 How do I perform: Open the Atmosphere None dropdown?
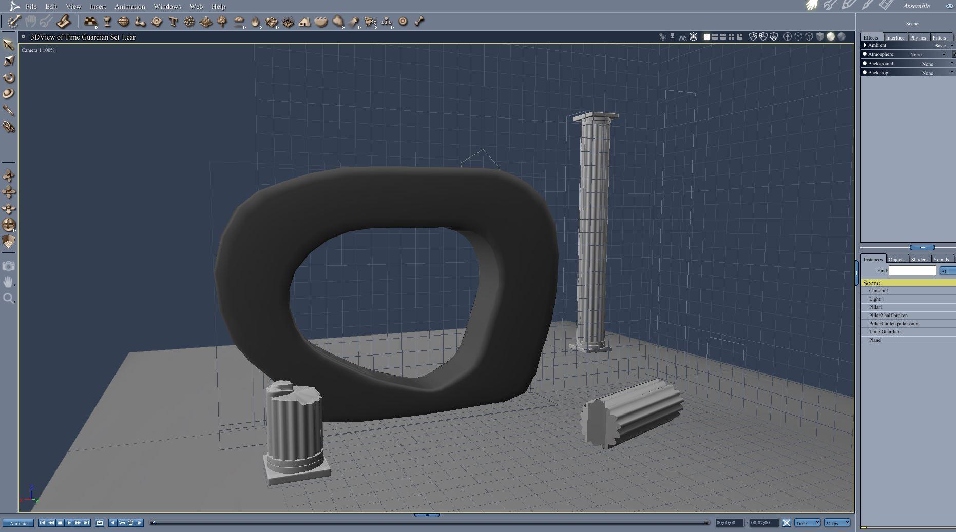927,54
